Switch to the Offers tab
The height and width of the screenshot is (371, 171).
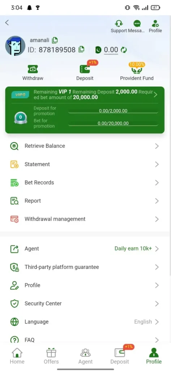pyautogui.click(x=51, y=356)
